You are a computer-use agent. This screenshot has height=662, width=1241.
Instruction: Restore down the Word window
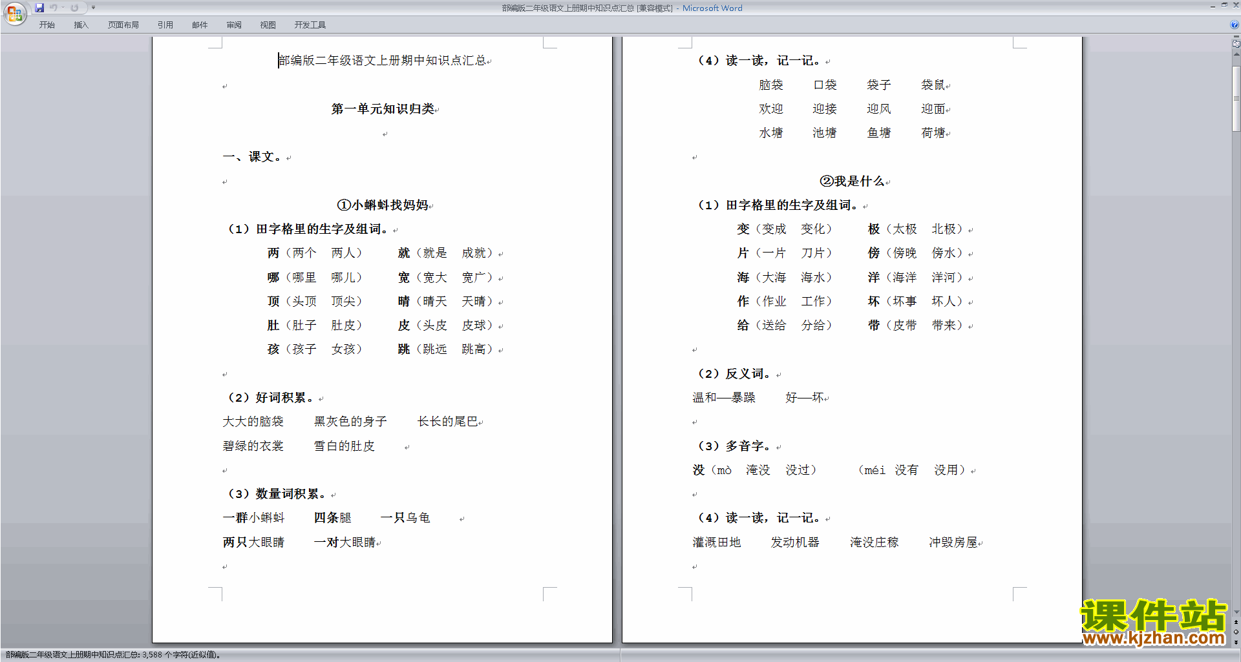click(1224, 6)
